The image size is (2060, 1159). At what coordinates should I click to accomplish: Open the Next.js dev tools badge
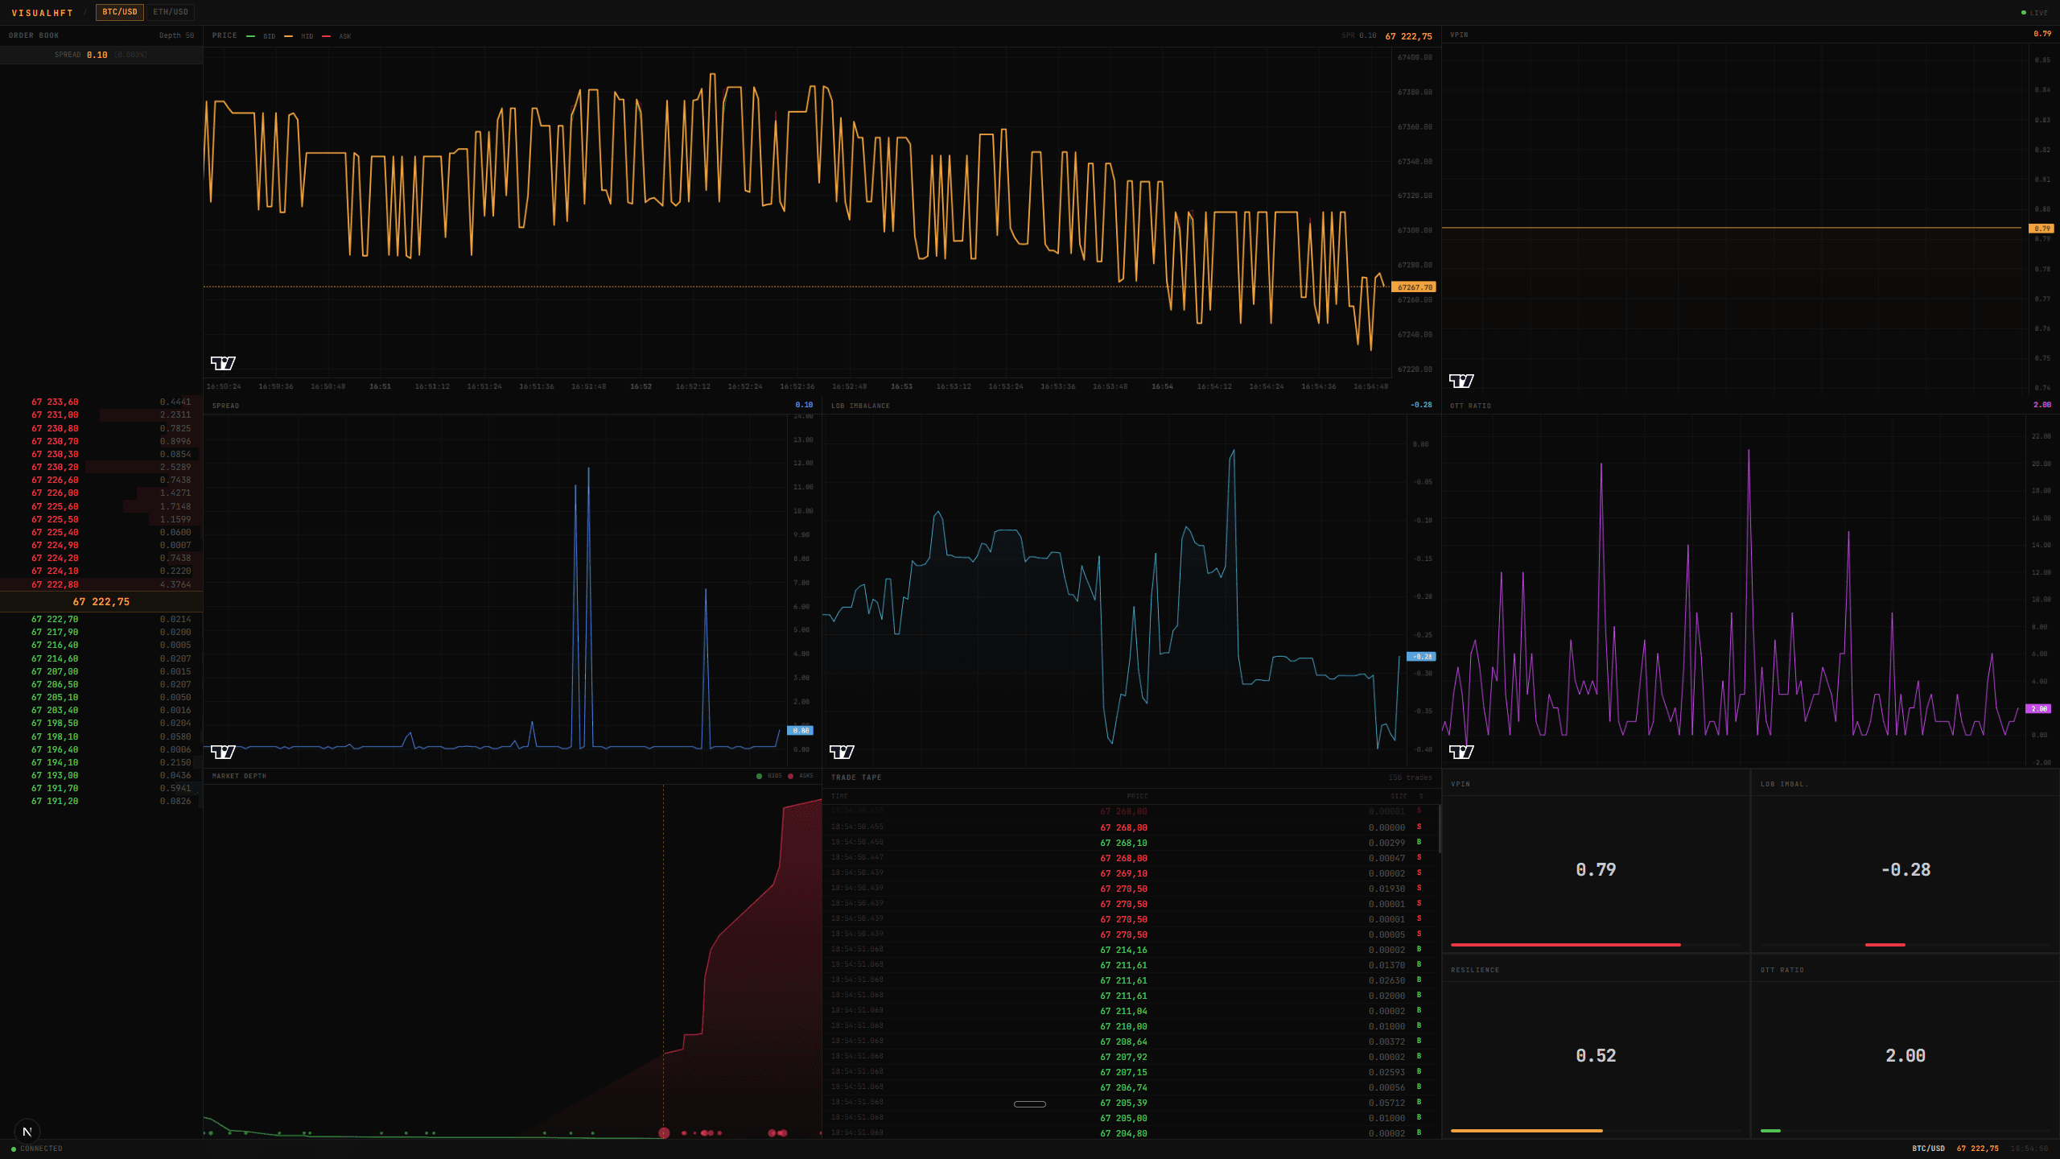(27, 1132)
